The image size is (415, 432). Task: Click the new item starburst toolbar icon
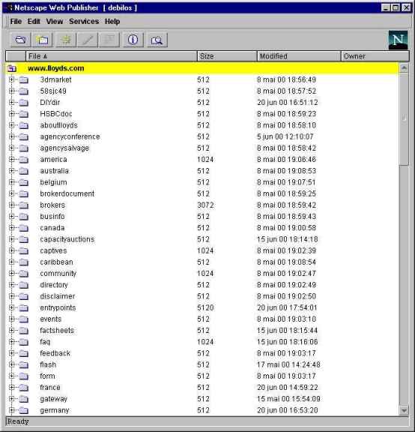(65, 40)
